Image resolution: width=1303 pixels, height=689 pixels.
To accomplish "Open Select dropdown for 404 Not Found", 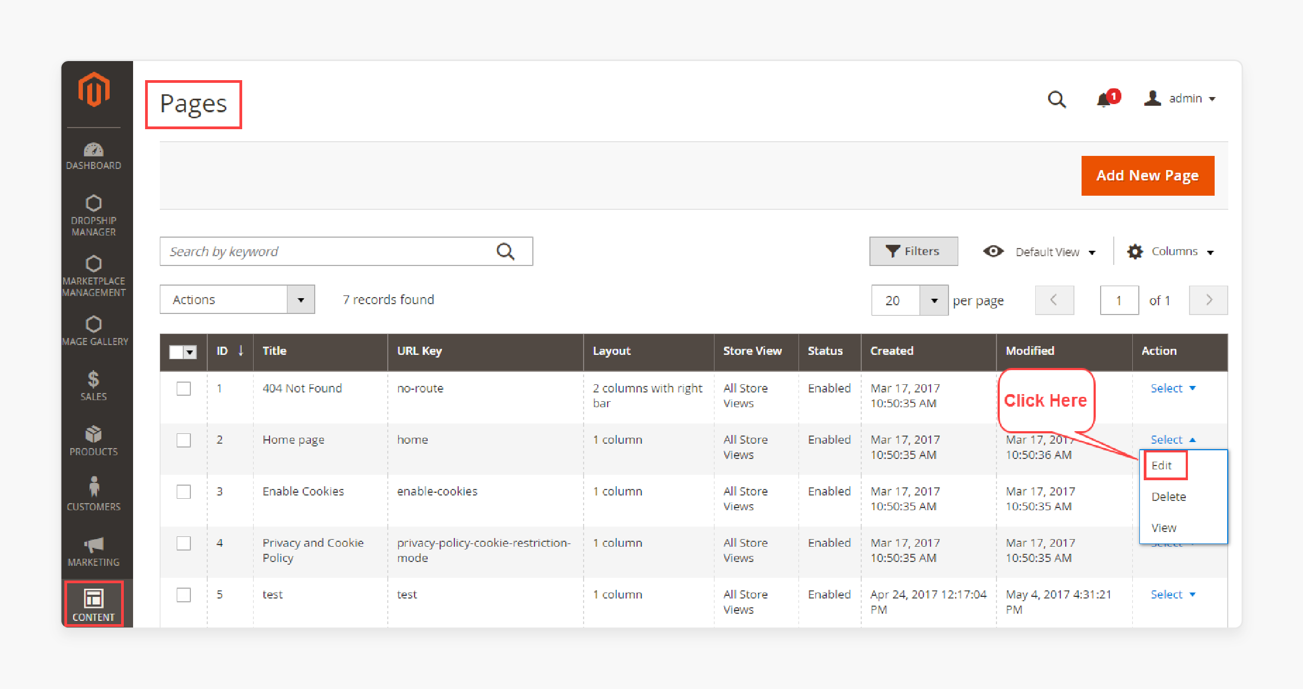I will pyautogui.click(x=1173, y=388).
